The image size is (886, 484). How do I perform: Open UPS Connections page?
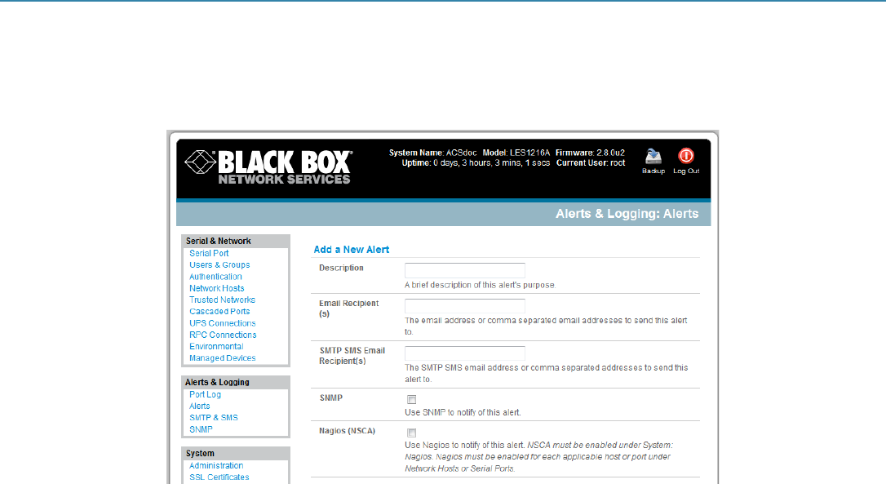coord(222,323)
